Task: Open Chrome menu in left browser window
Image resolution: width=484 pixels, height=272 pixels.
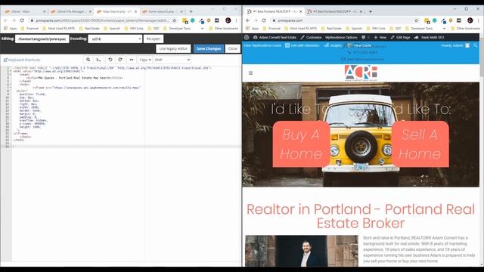Action: pyautogui.click(x=237, y=20)
